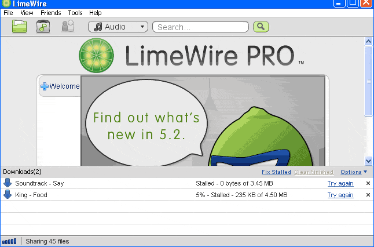
Task: Click 'Stalled - 0 bytes of 3.45 MB' status
Action: tap(234, 183)
